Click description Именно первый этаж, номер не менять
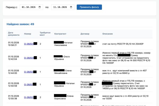159x106 pixels. pos(126,58)
